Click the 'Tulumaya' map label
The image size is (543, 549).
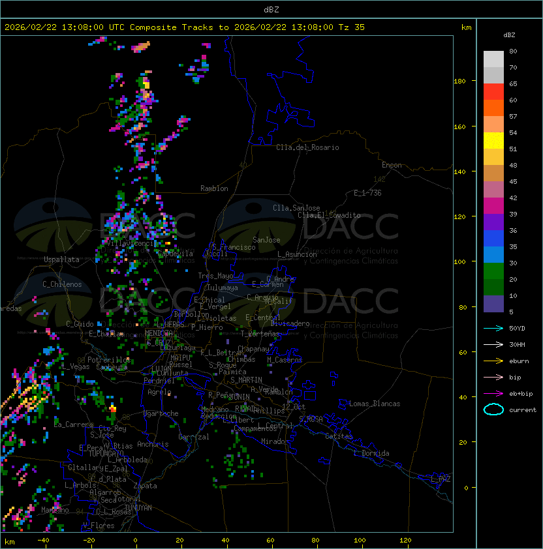(223, 288)
